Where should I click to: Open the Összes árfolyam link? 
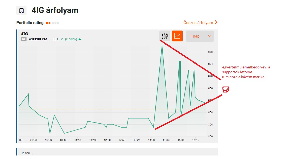click(198, 23)
